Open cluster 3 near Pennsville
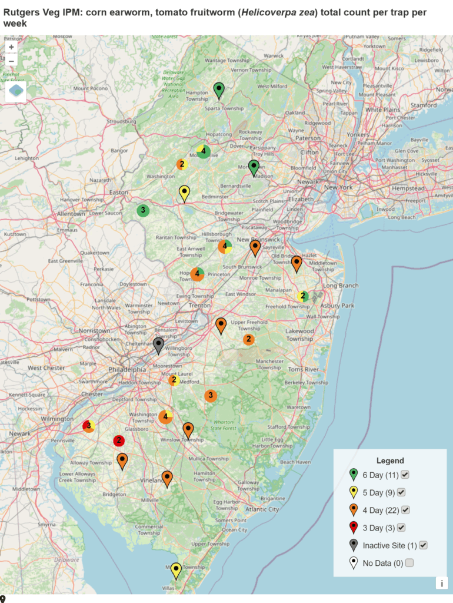 click(x=89, y=426)
